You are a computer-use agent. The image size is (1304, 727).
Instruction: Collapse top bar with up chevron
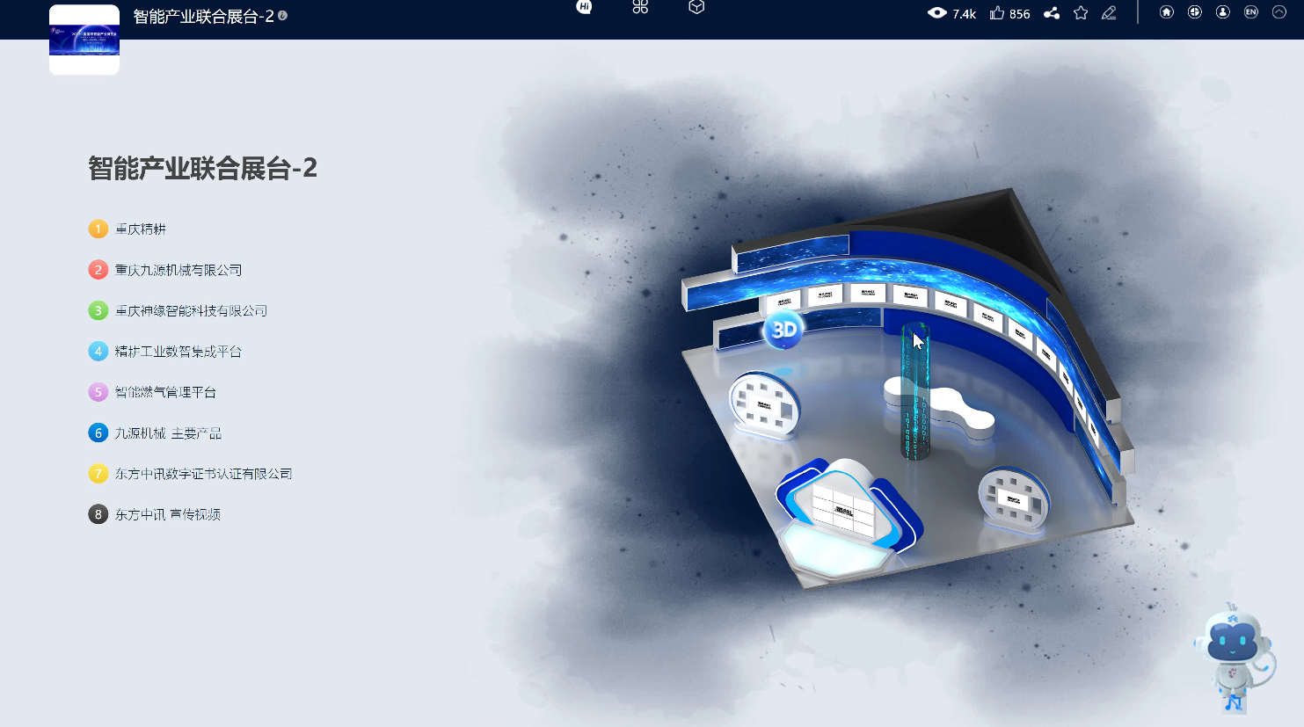[x=1279, y=12]
